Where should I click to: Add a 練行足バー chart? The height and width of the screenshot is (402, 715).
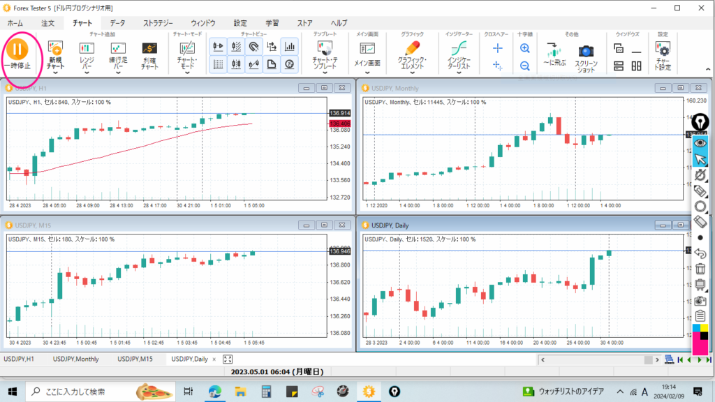pyautogui.click(x=118, y=55)
